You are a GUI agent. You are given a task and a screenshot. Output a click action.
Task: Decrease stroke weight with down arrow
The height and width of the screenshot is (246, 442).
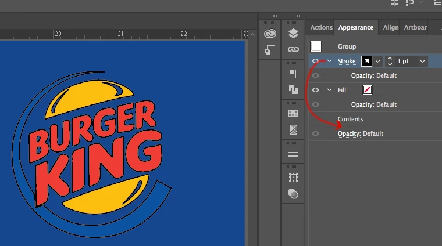click(x=390, y=64)
